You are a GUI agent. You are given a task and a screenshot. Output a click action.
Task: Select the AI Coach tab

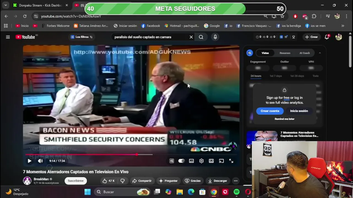coord(305,53)
